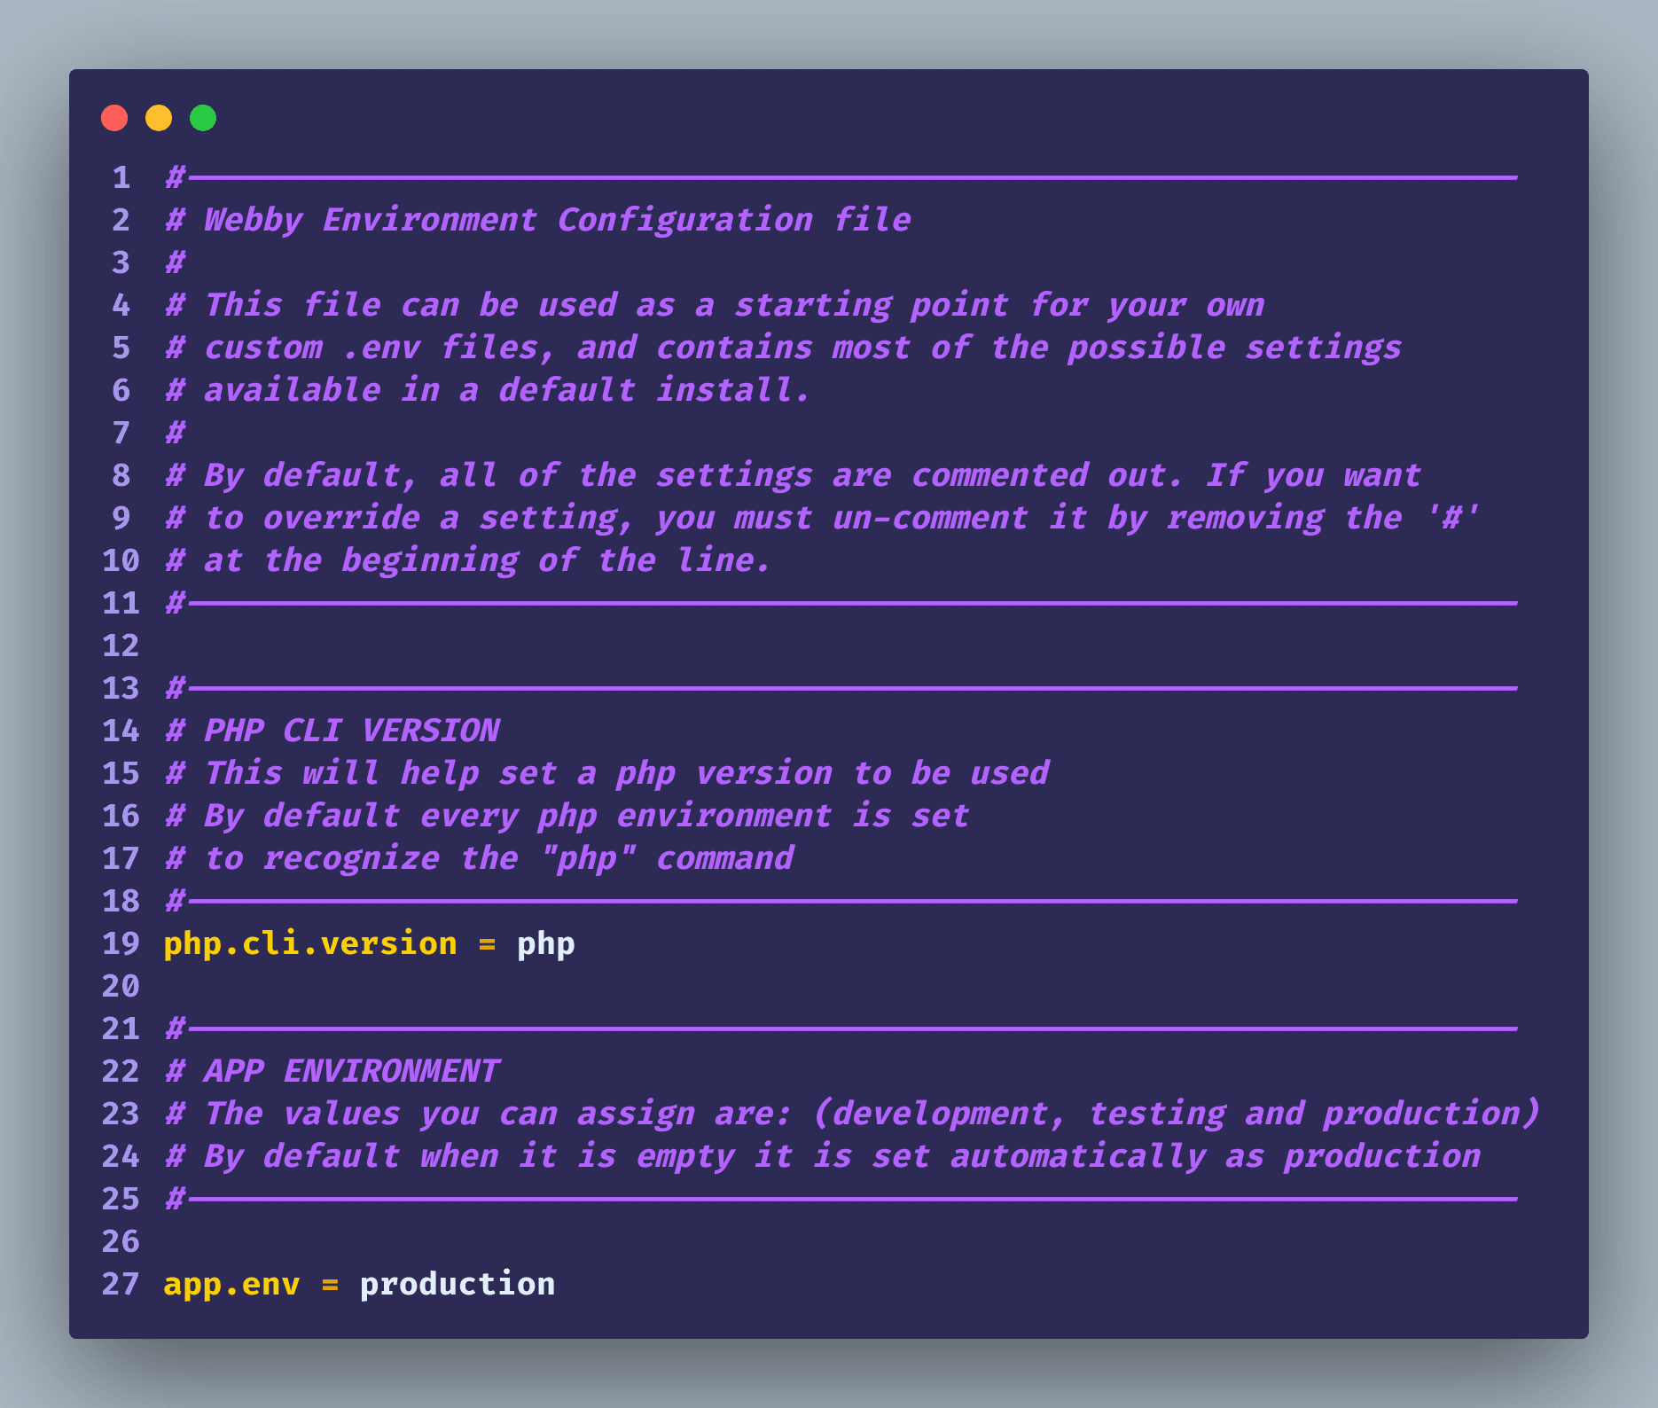Click the 'php.cli.version' key
This screenshot has height=1408, width=1658.
[x=310, y=943]
